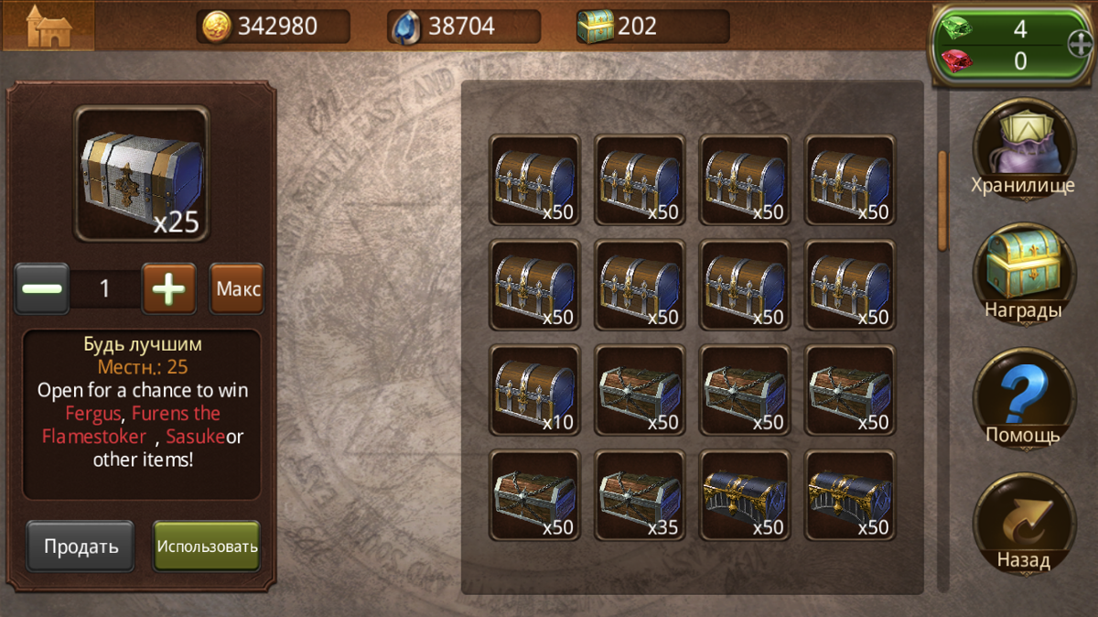The height and width of the screenshot is (617, 1098).
Task: Decrease quantity with the minus button
Action: click(x=42, y=289)
